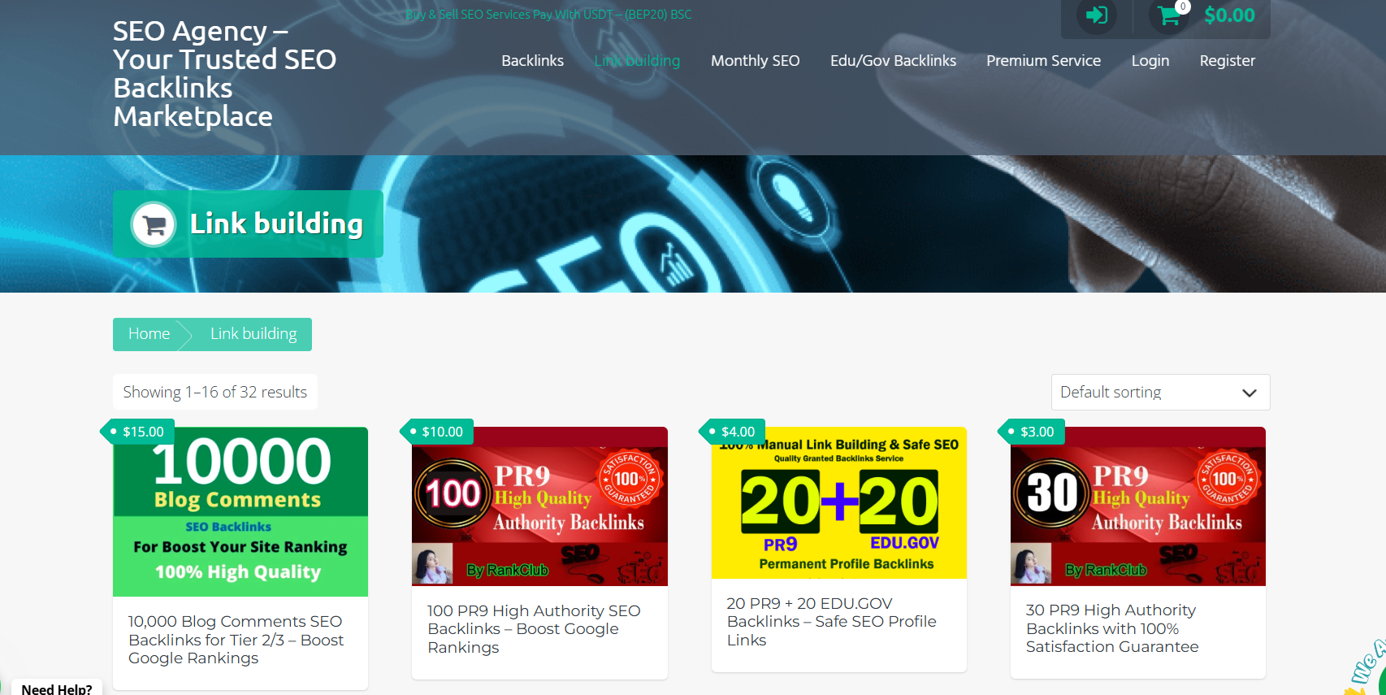Click the login arrow icon in header
The width and height of the screenshot is (1386, 695).
coord(1096,15)
